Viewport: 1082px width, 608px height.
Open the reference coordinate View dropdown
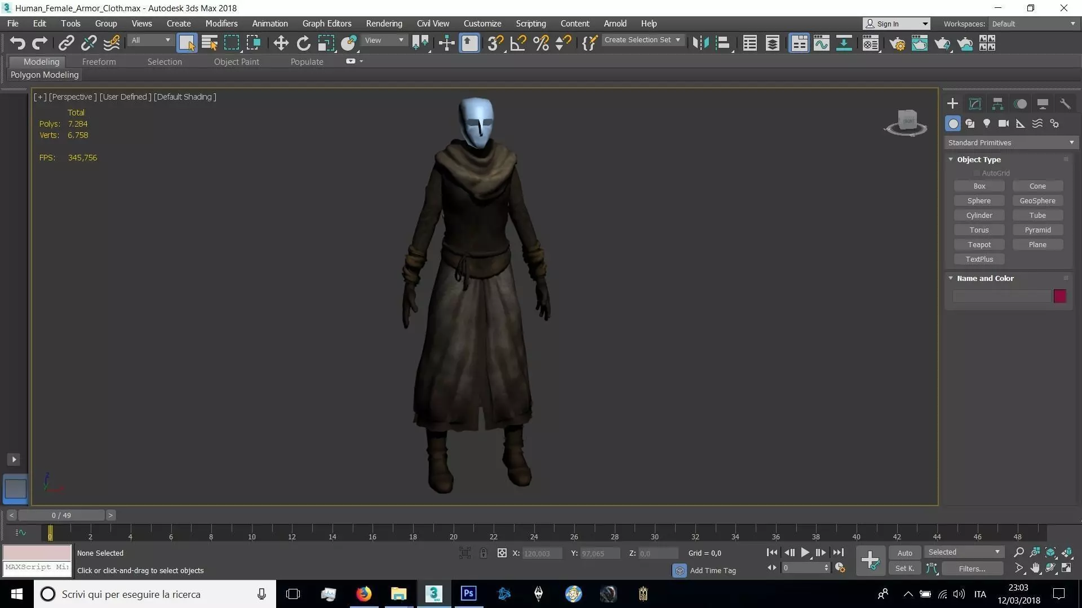384,40
